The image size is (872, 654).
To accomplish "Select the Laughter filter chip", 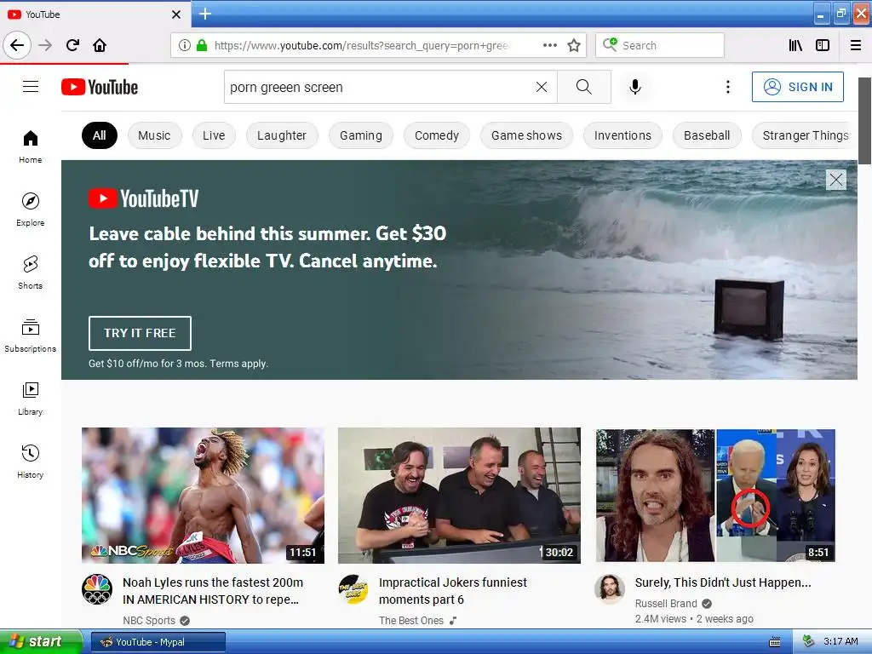I will click(282, 135).
